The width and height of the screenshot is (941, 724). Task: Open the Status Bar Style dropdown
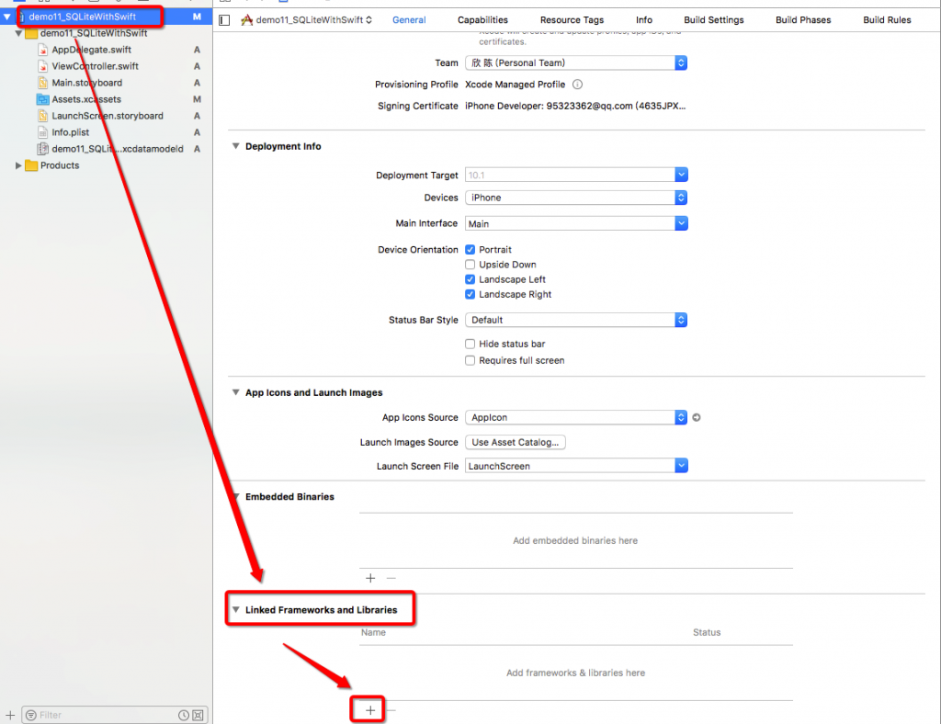(576, 321)
